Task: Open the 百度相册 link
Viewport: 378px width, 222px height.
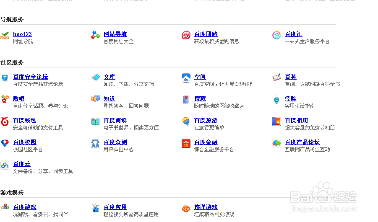Action: (296, 120)
